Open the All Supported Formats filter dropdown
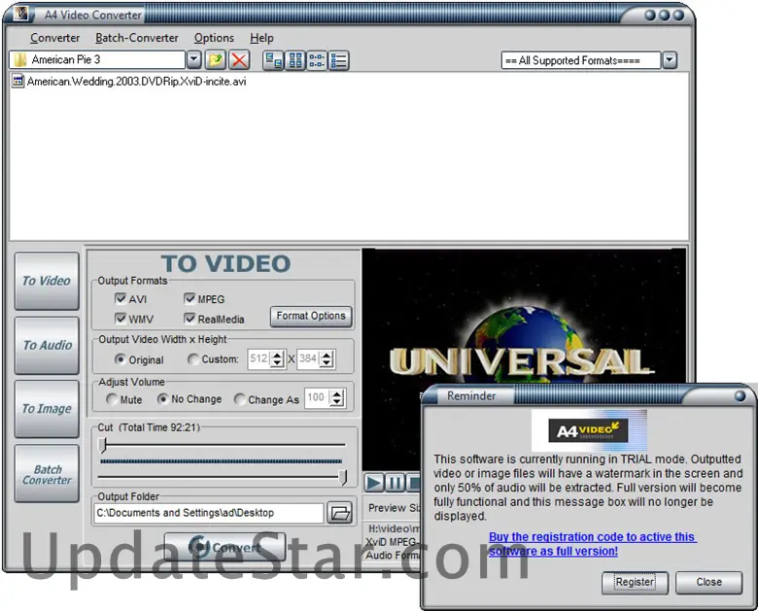 click(670, 60)
